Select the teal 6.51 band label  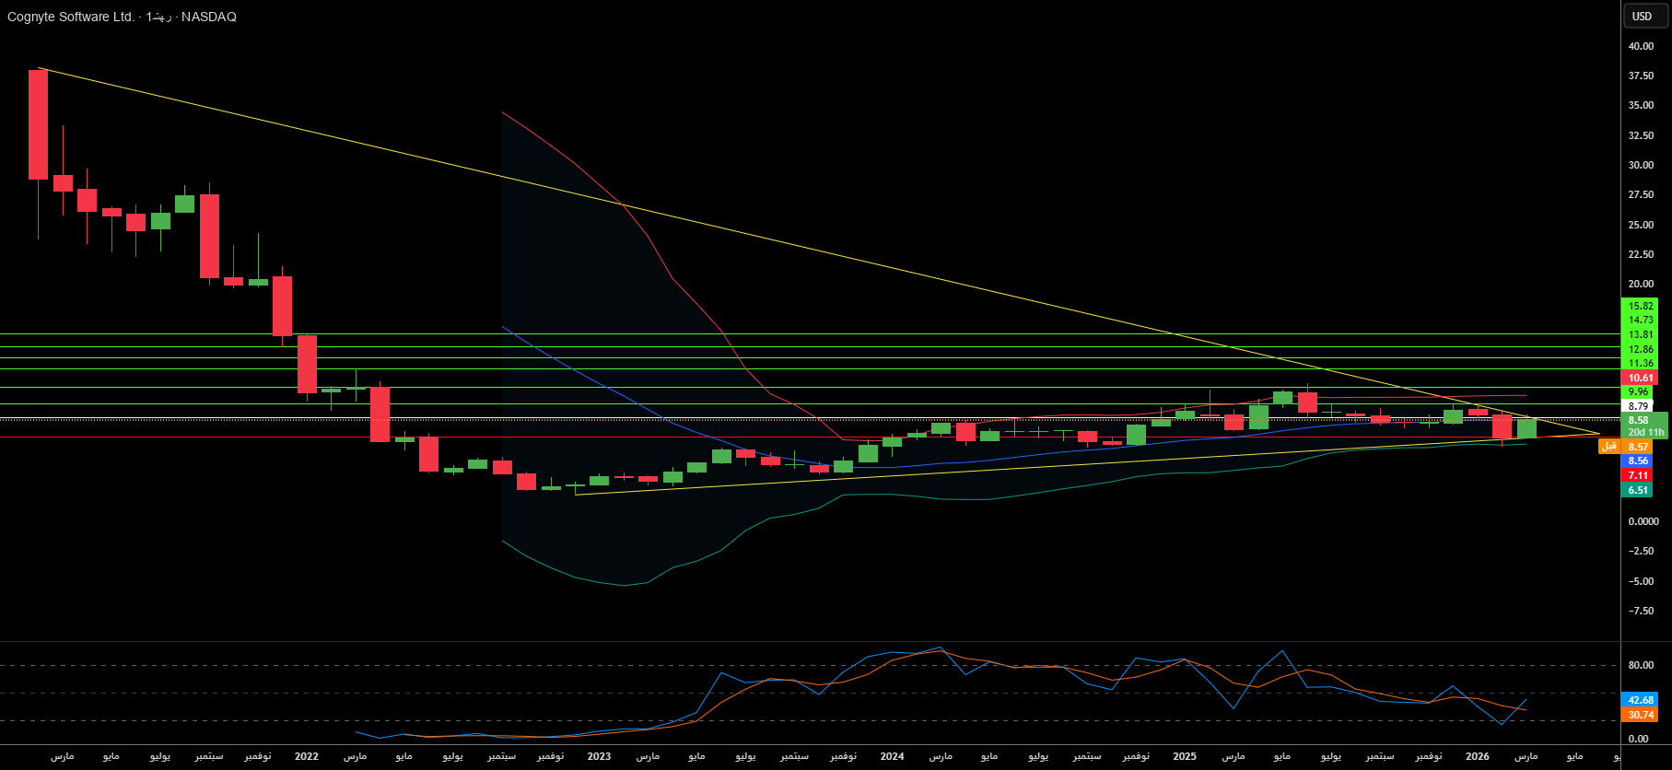pos(1638,491)
